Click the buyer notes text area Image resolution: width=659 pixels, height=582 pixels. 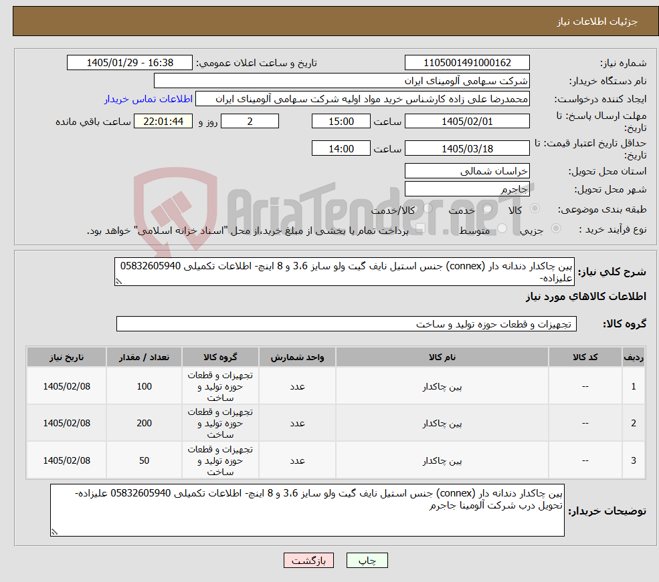point(307,510)
